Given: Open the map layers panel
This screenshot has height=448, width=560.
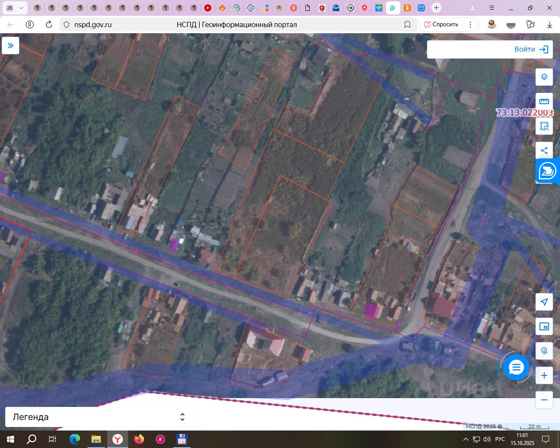Looking at the screenshot, I should pyautogui.click(x=544, y=77).
